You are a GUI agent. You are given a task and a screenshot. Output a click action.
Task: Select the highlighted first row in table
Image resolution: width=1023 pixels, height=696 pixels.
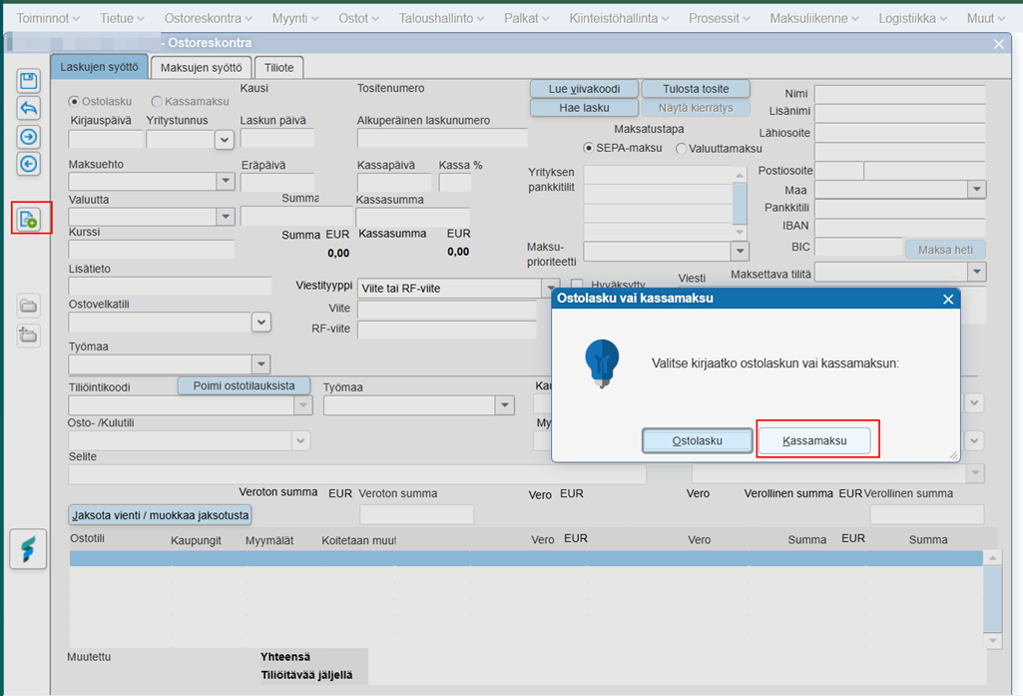coord(526,558)
